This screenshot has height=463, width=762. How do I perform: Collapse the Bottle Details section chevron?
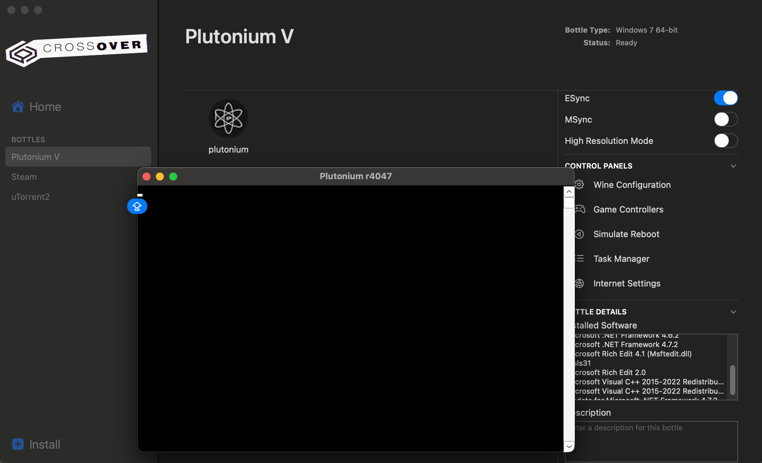pos(733,312)
